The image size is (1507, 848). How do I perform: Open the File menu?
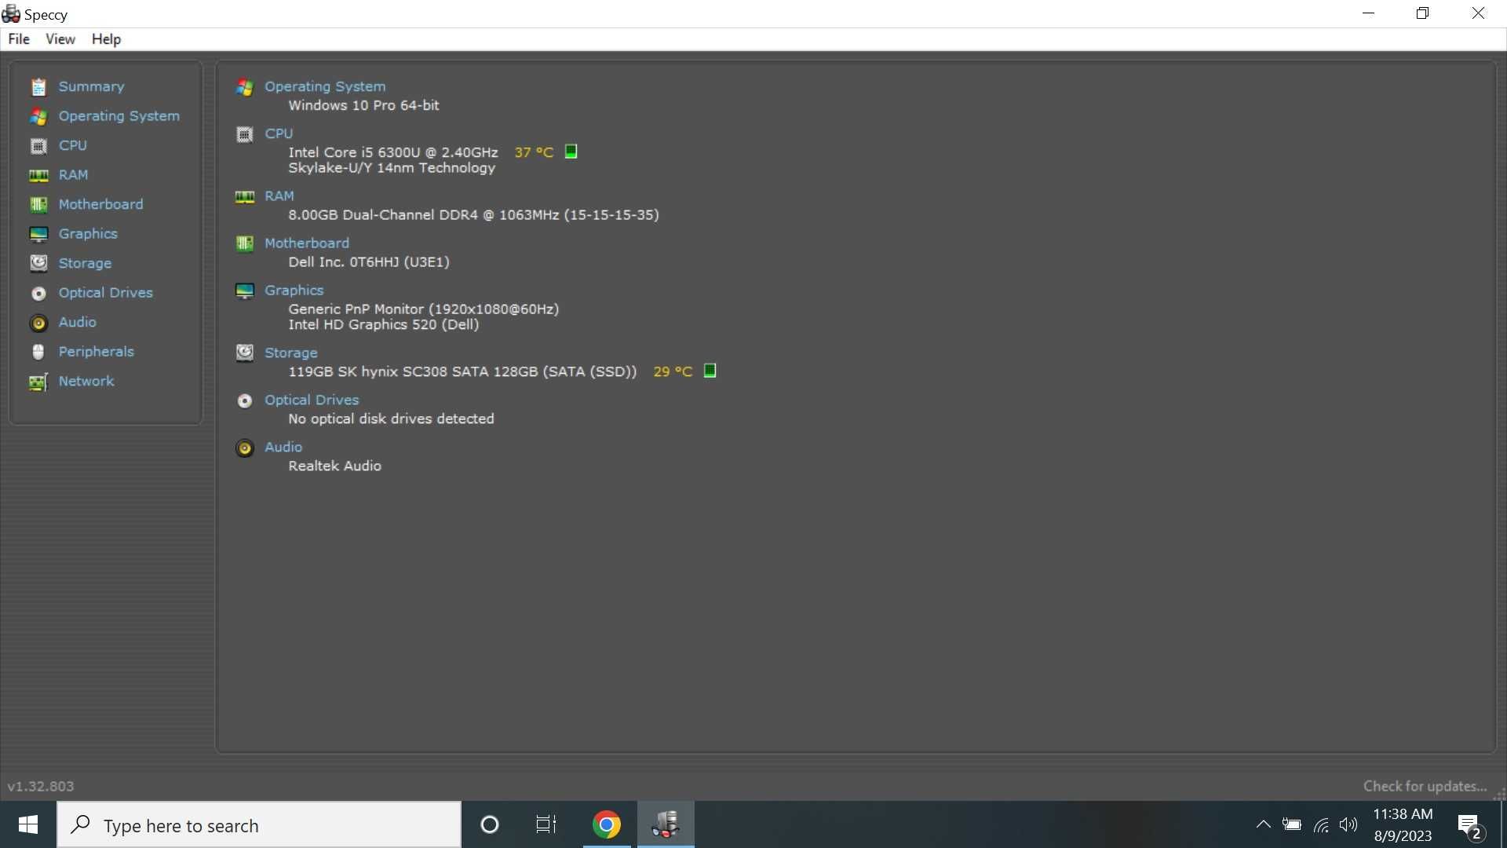click(x=17, y=38)
